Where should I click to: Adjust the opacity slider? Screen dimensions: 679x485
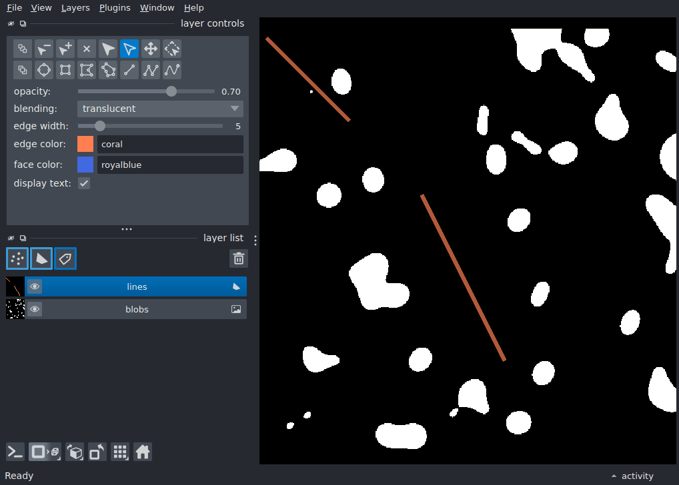(146, 91)
